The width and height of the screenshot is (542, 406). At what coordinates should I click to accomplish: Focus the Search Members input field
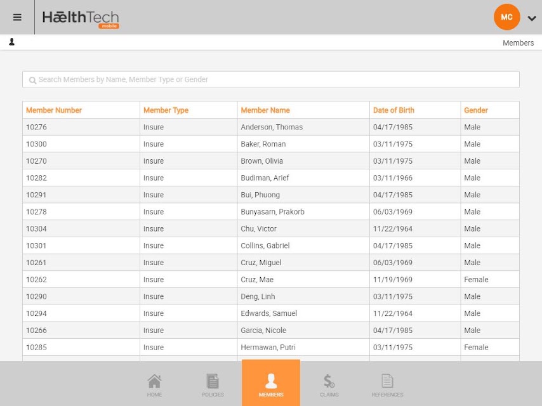(271, 79)
